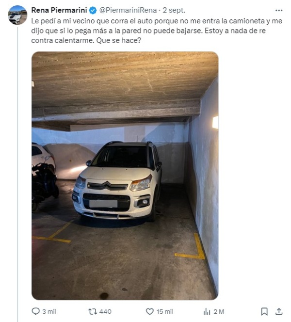Image resolution: width=291 pixels, height=322 pixels.
Task: Click the 15 mil likes count
Action: coord(165,311)
